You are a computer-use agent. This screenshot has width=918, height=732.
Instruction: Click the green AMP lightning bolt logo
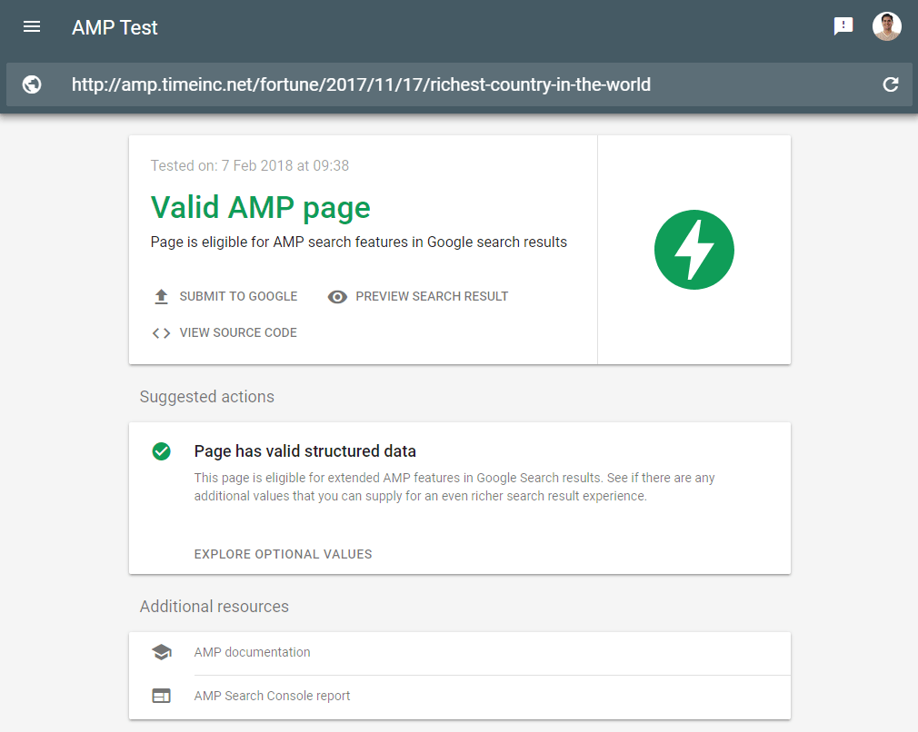[693, 250]
